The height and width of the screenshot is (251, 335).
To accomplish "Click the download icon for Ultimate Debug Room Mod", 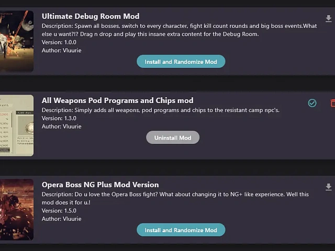I will (x=328, y=19).
